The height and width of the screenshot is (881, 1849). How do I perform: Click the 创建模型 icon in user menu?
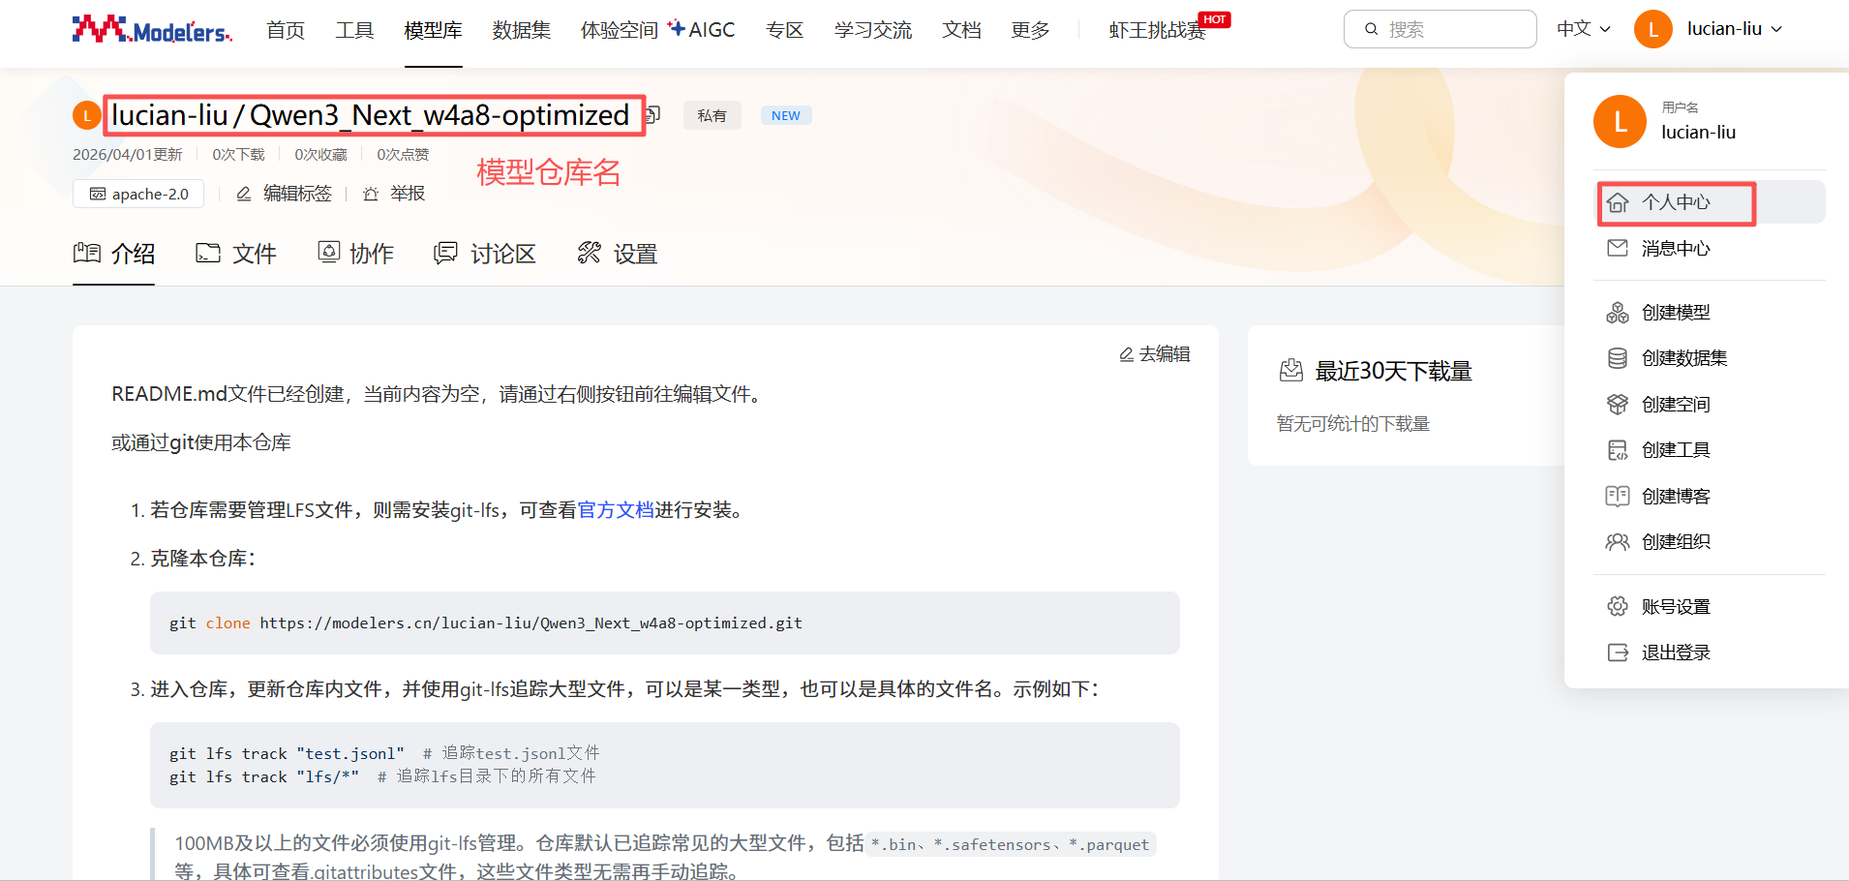(1617, 313)
